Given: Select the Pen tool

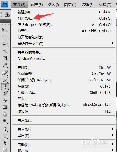Looking at the screenshot, I should [x=5, y=129].
